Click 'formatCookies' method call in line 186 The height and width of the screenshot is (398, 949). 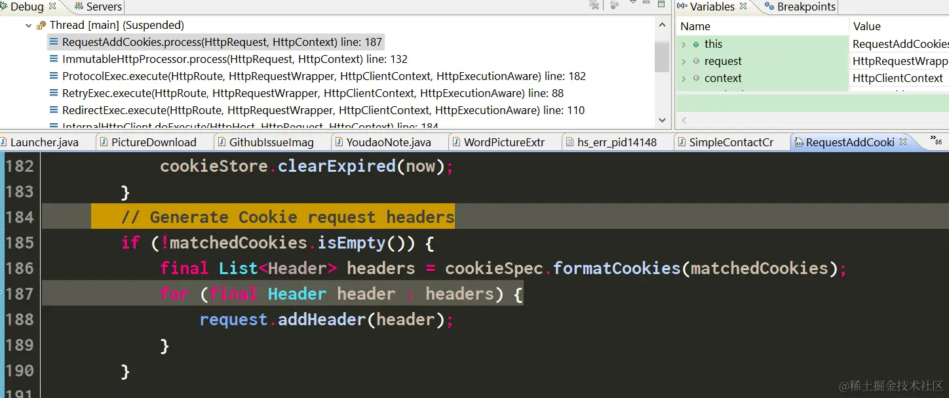(617, 268)
